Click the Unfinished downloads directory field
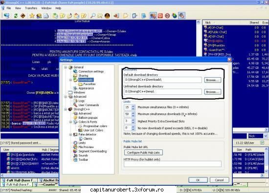 (163, 91)
